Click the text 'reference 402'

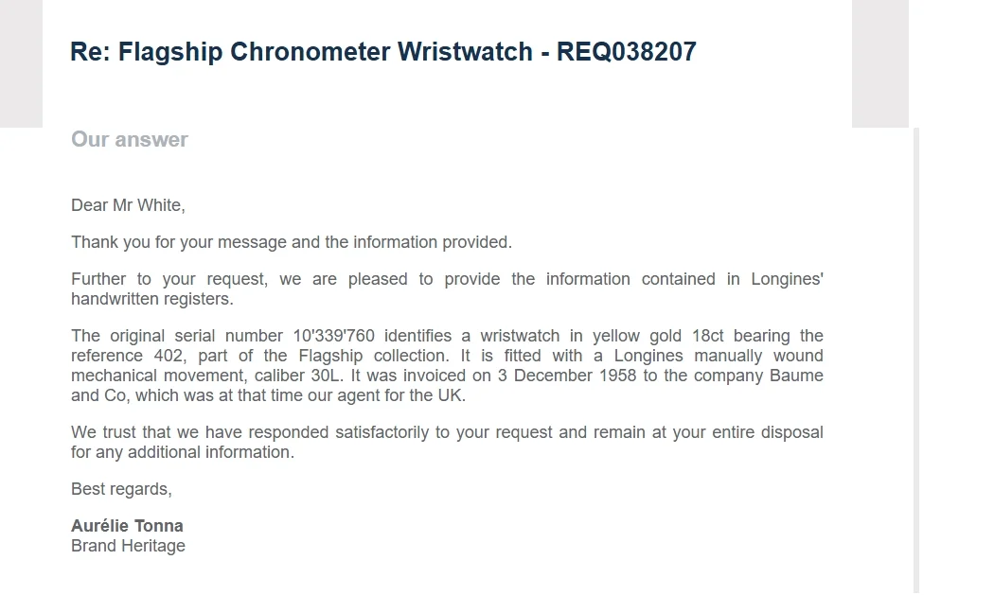click(x=128, y=356)
